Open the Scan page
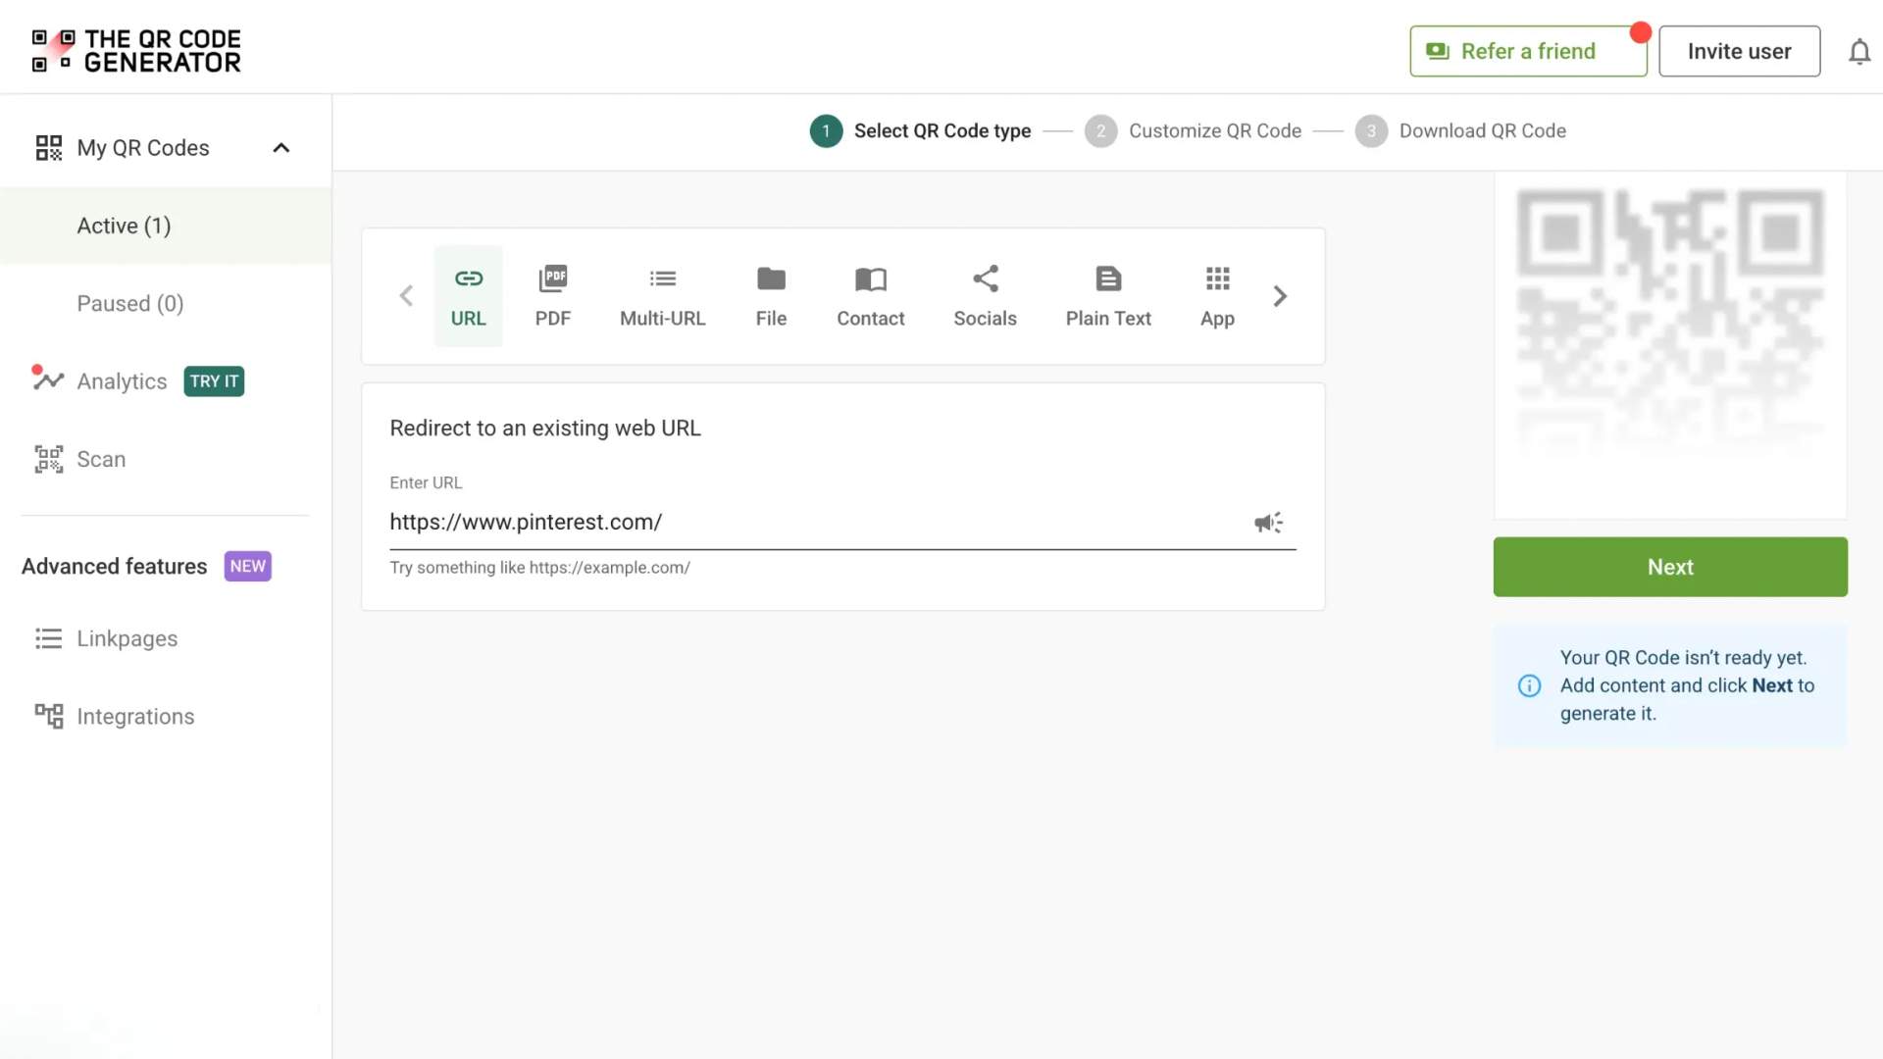The width and height of the screenshot is (1883, 1059). pyautogui.click(x=101, y=459)
